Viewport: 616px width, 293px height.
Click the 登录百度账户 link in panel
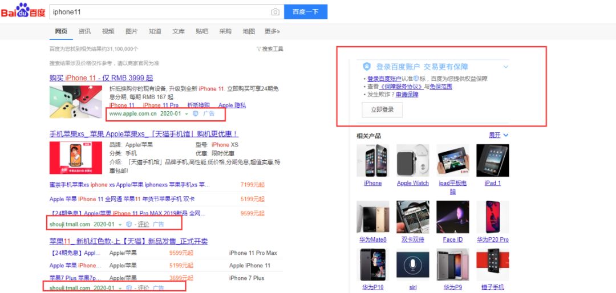click(x=384, y=79)
